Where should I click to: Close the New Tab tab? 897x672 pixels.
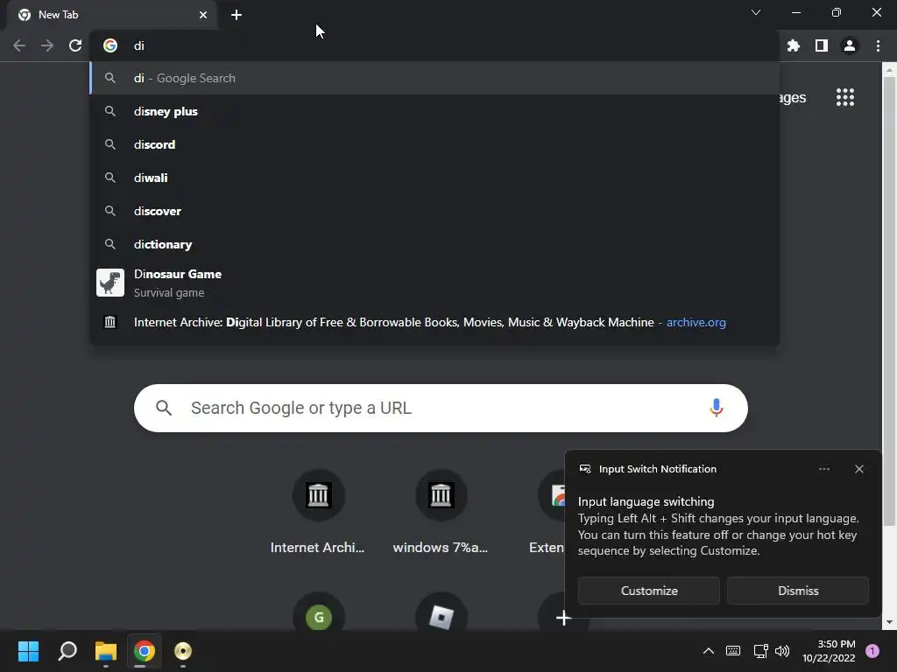click(x=203, y=15)
